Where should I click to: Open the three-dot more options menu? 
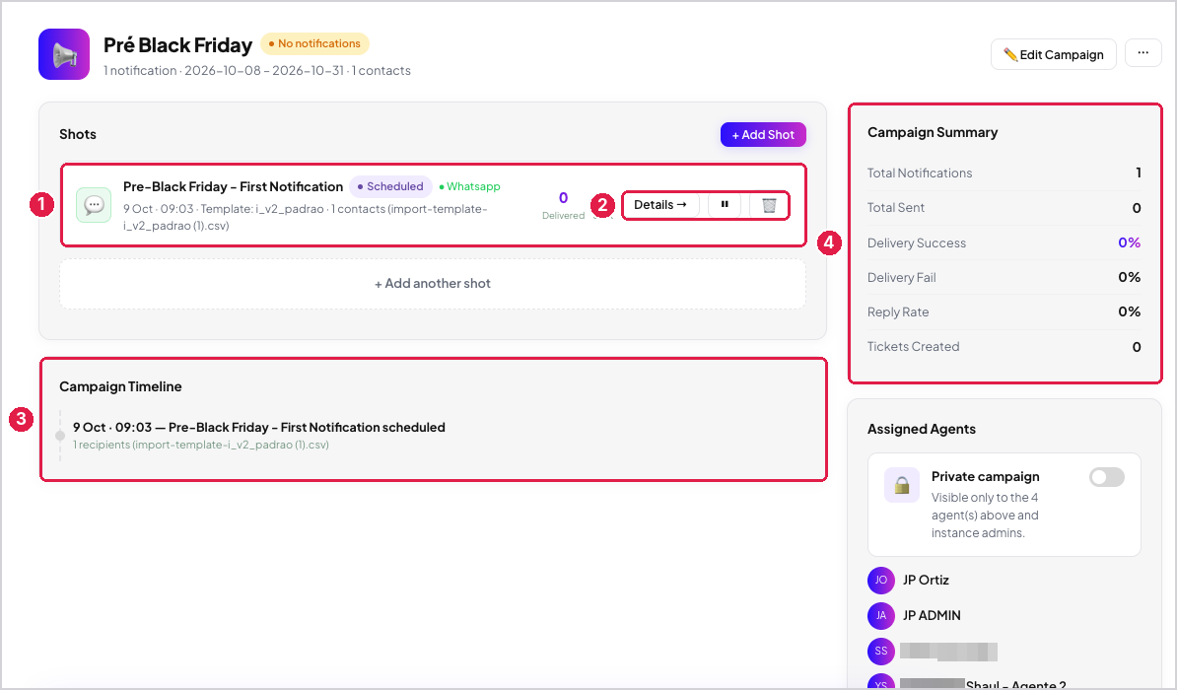point(1142,53)
